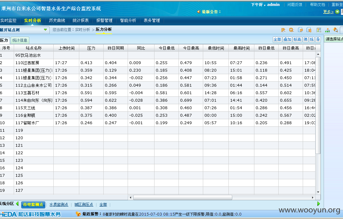Open the 实时分析 menu

point(32,20)
